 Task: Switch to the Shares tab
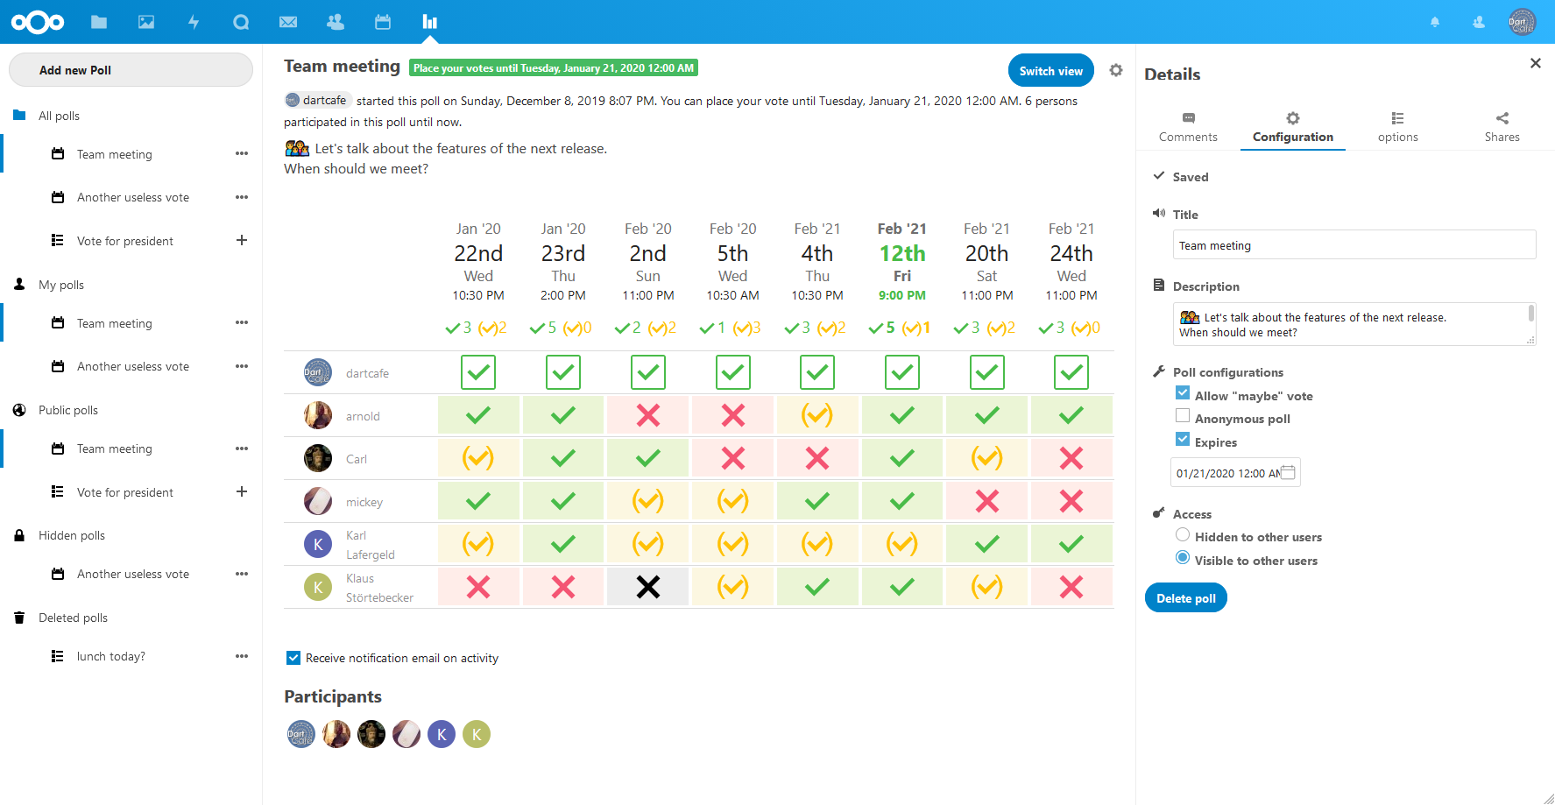(1502, 128)
